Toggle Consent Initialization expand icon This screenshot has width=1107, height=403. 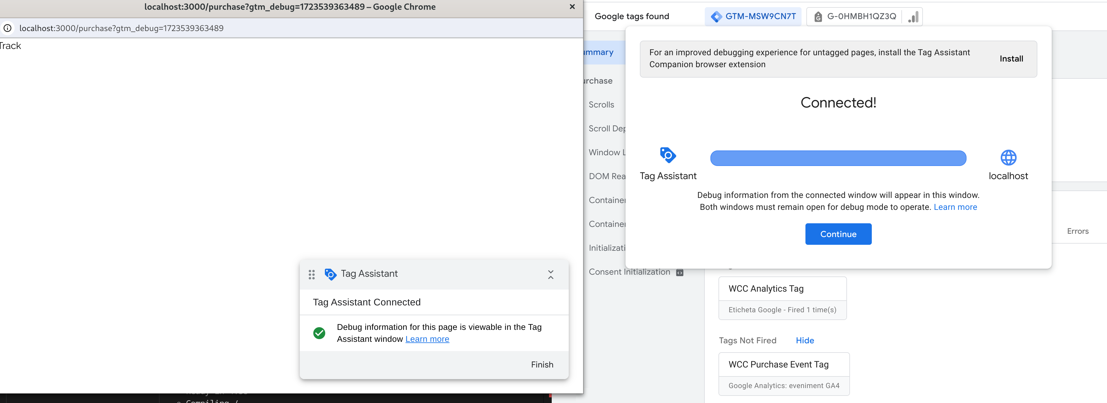(x=680, y=272)
